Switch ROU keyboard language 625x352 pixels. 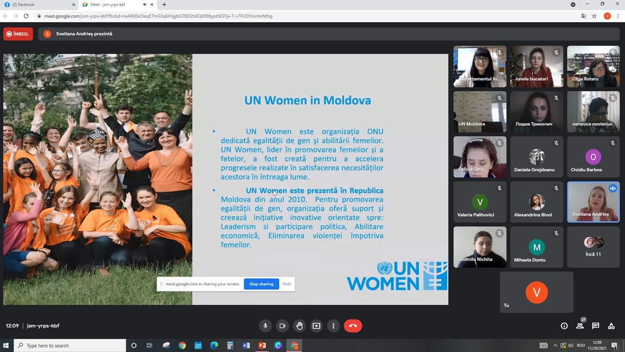click(x=581, y=346)
